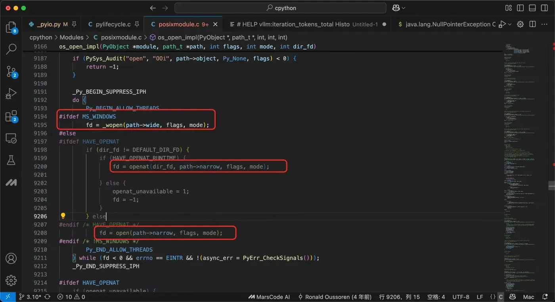Open the More Actions ellipsis menu
555x302 pixels.
tap(544, 24)
